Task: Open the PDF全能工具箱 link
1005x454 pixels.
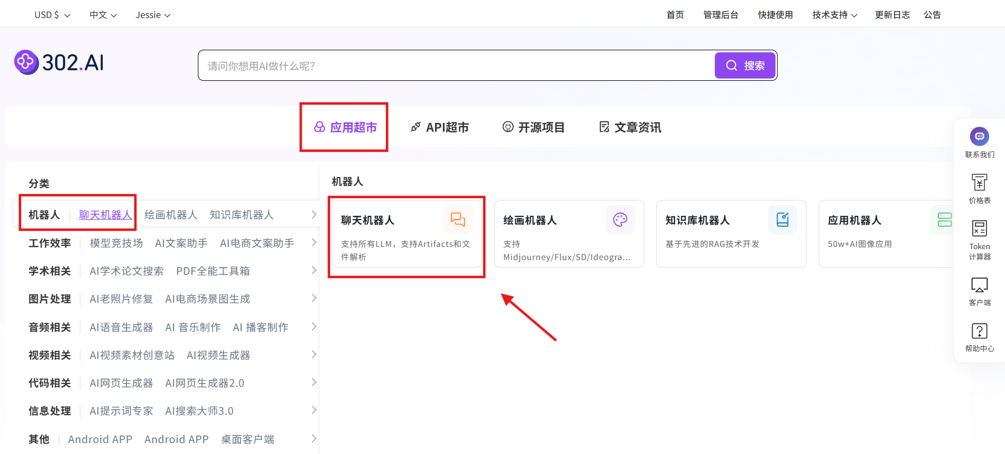Action: (x=213, y=271)
